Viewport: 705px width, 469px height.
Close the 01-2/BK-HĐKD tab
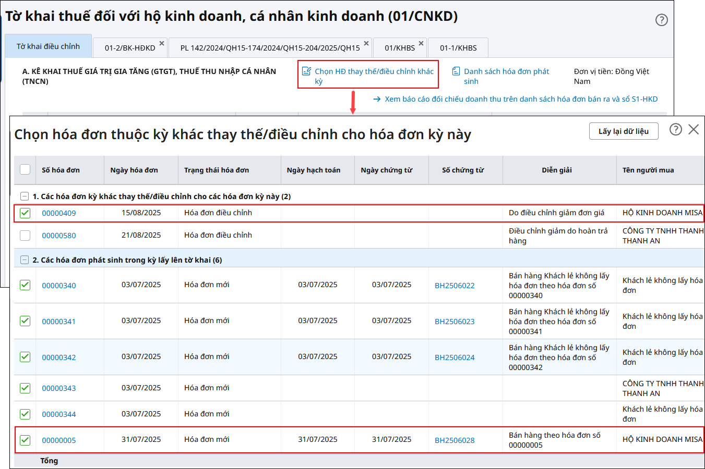[x=162, y=43]
